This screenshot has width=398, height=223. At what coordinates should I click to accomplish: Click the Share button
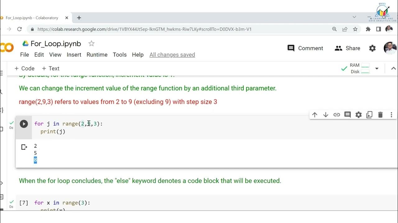click(x=347, y=48)
